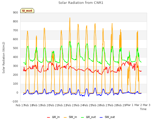
Task: Click the 100 y-axis tick label
Action: [x=15, y=84]
